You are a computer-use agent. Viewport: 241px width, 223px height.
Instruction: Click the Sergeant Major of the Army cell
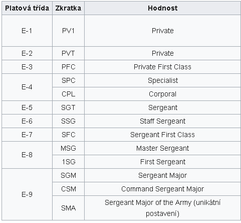[162, 208]
